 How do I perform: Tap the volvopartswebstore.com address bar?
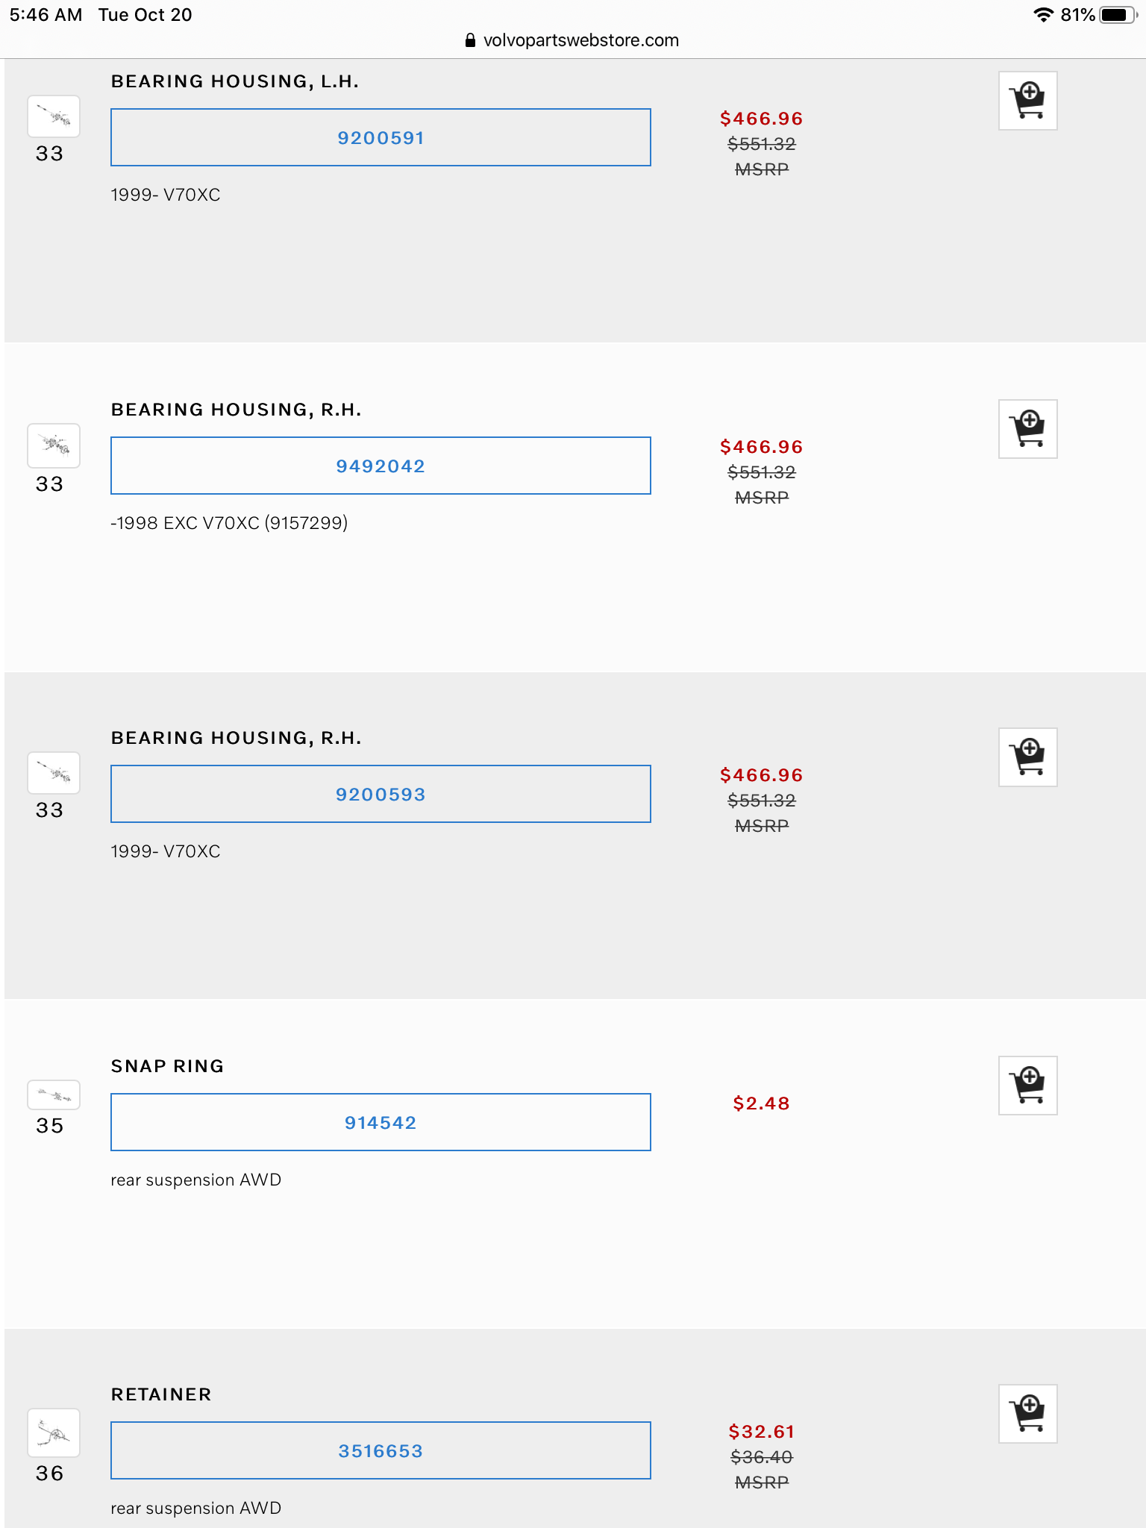pyautogui.click(x=573, y=40)
